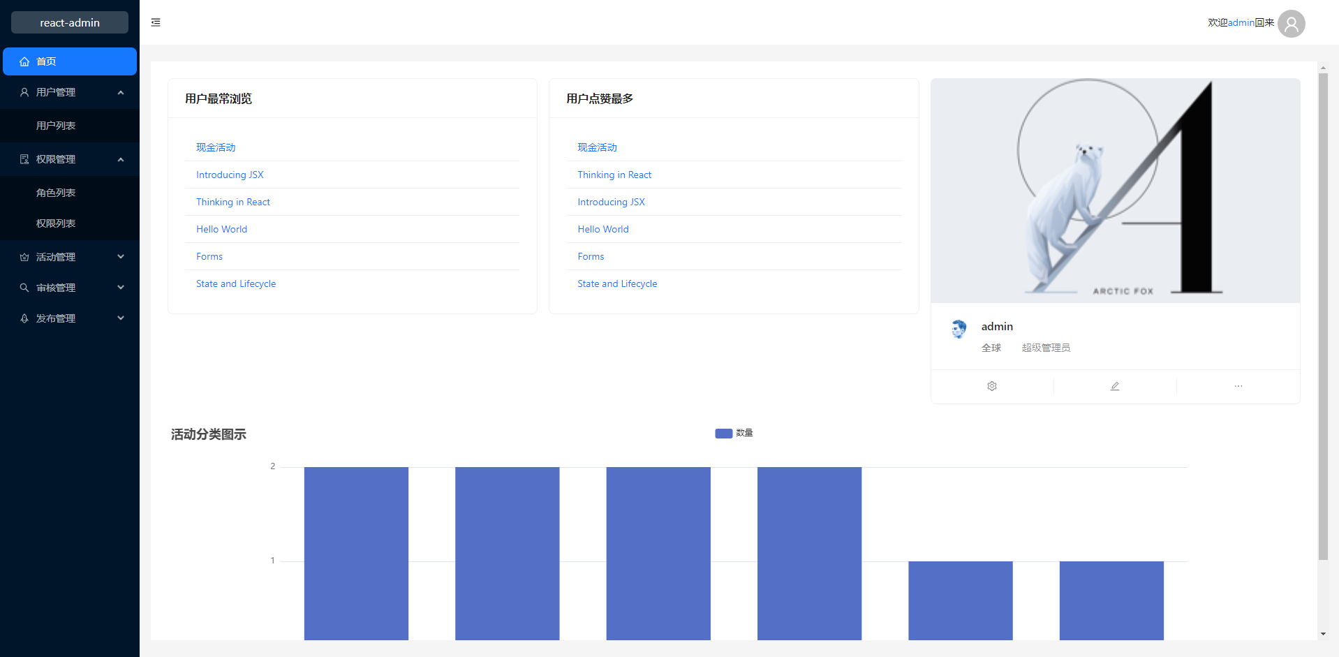Viewport: 1339px width, 657px height.
Task: Collapse the 权限管理 submenu arrow
Action: 121,159
